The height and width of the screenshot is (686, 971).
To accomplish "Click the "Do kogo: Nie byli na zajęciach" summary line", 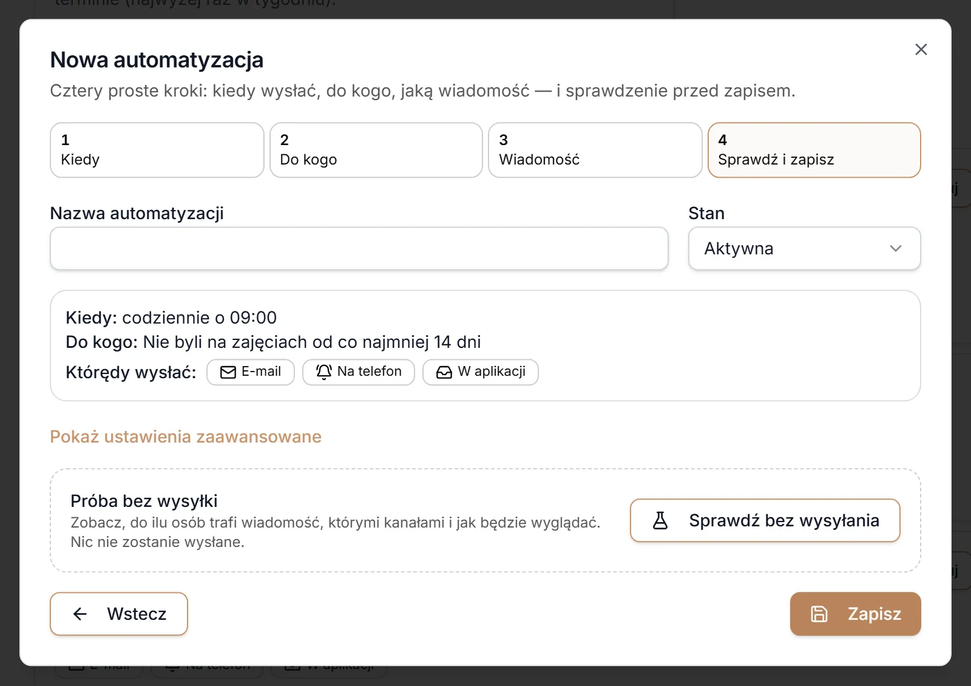I will point(273,342).
